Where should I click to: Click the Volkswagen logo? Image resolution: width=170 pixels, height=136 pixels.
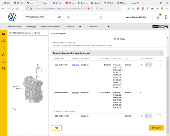pyautogui.click(x=12, y=17)
